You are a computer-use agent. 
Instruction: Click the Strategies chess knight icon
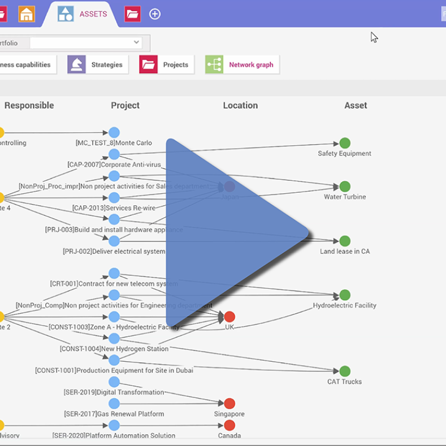[x=76, y=64]
